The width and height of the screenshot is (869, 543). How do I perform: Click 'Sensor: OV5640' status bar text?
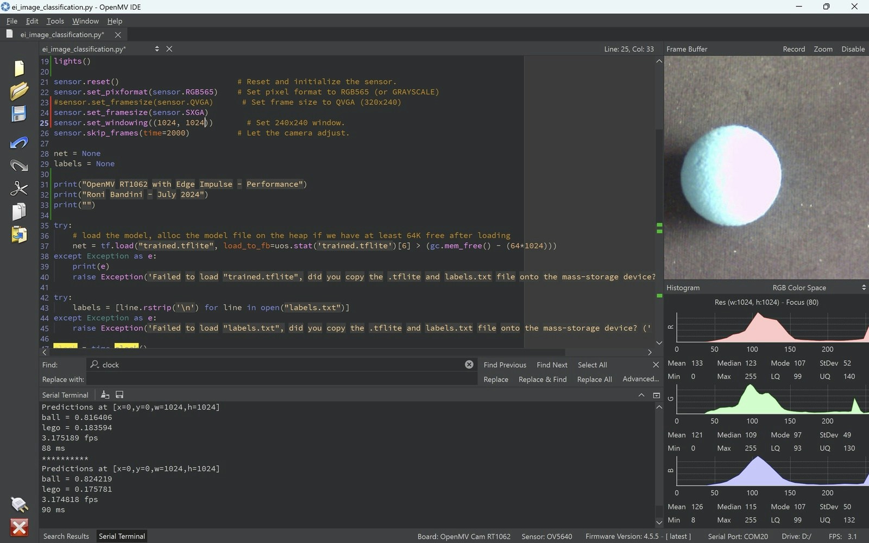pyautogui.click(x=546, y=536)
